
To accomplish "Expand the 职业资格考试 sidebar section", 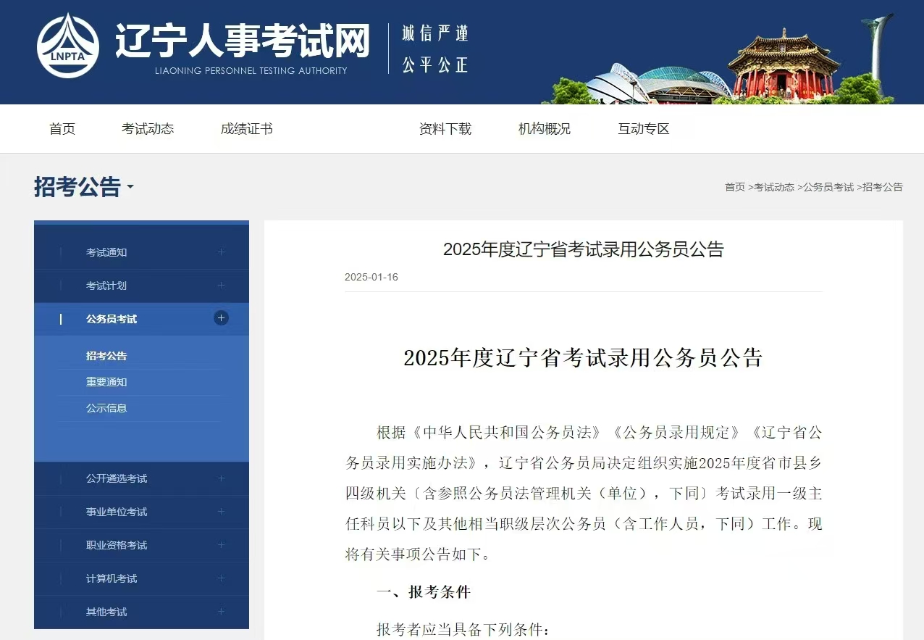I will [221, 545].
